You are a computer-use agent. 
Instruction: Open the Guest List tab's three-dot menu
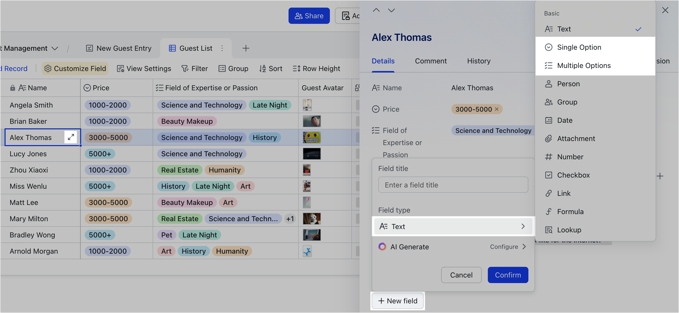click(222, 48)
